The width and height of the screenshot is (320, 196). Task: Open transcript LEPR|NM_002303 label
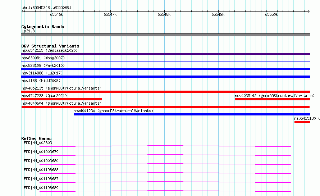(37, 143)
